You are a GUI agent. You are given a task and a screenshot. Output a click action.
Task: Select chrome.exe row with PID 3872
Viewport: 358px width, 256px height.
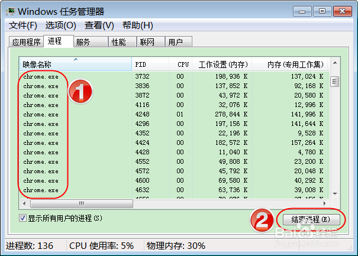coord(174,95)
